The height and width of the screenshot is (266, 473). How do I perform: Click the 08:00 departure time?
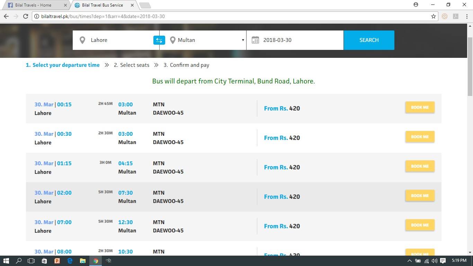(64, 252)
